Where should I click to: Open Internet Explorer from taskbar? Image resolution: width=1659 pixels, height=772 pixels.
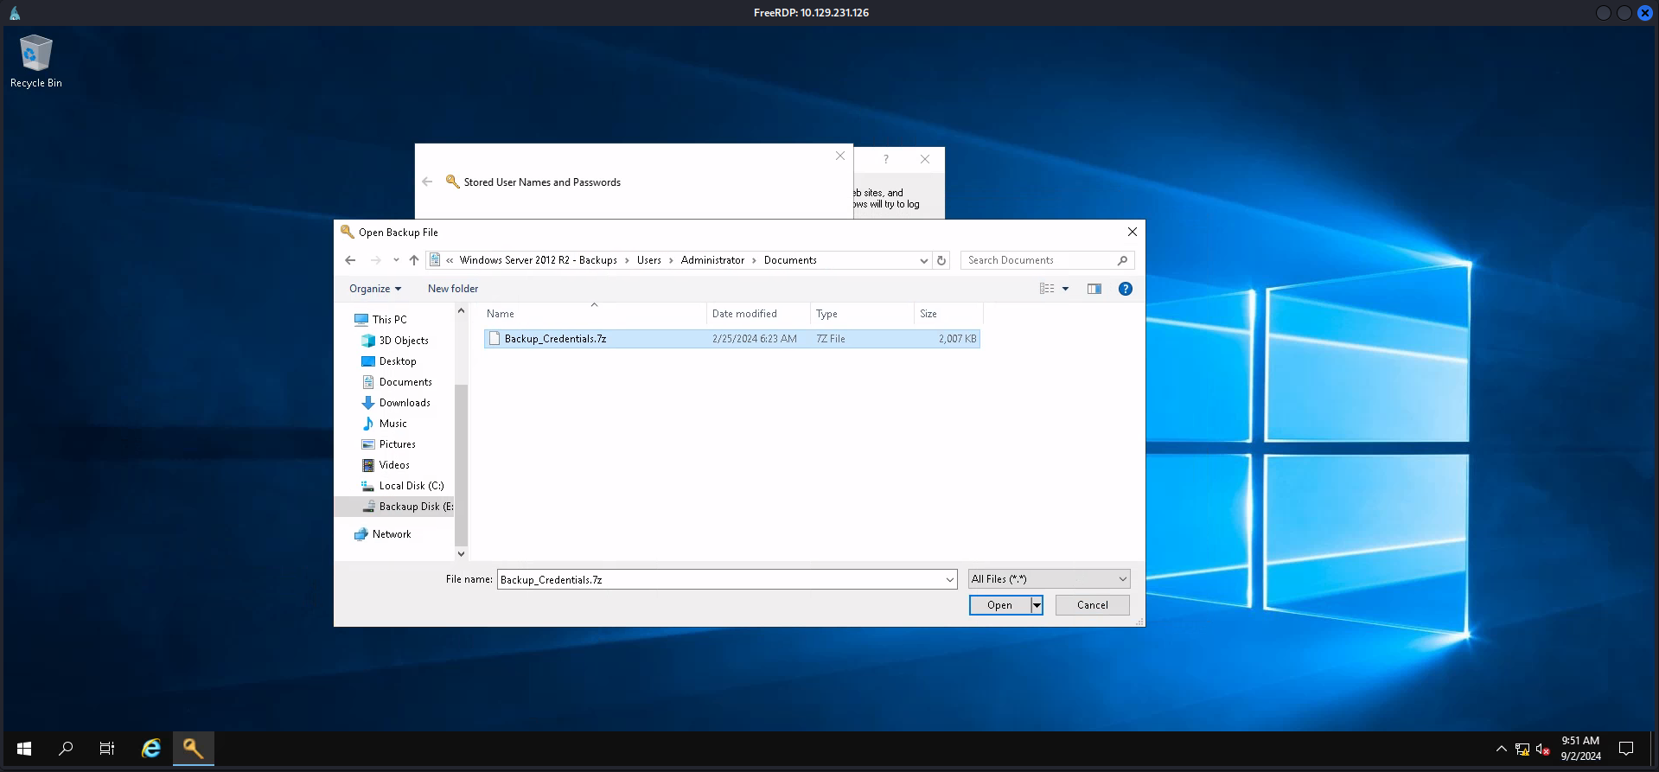151,749
